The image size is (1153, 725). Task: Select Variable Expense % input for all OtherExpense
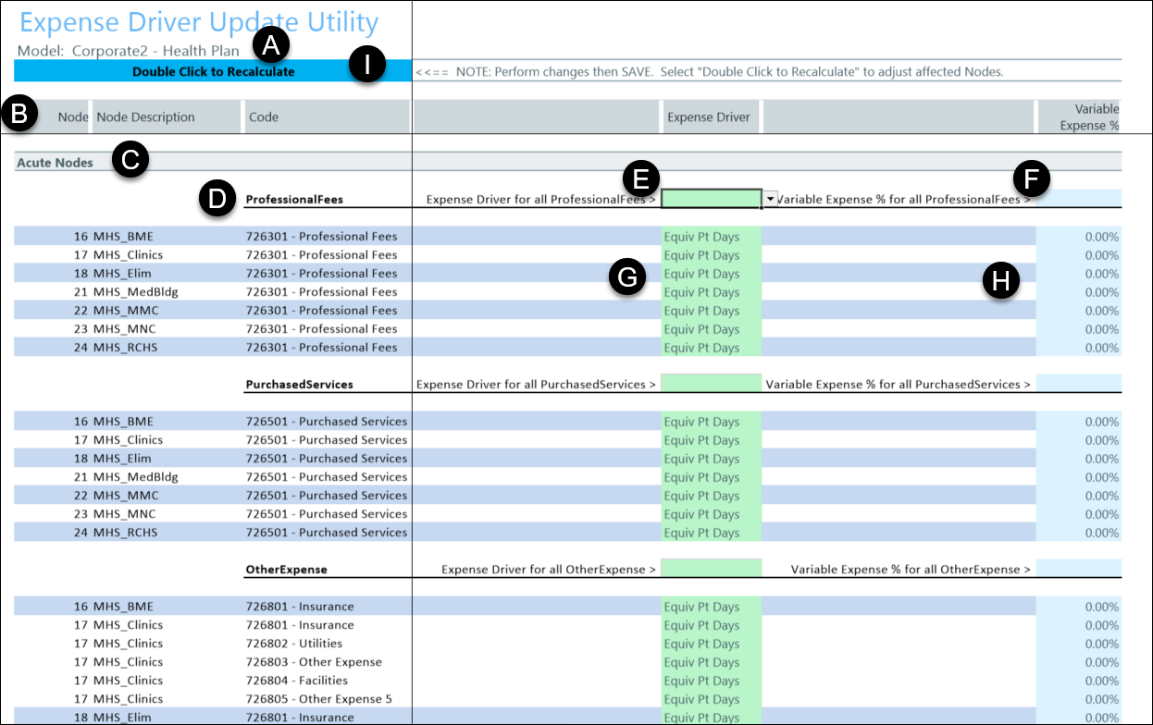pyautogui.click(x=1078, y=569)
